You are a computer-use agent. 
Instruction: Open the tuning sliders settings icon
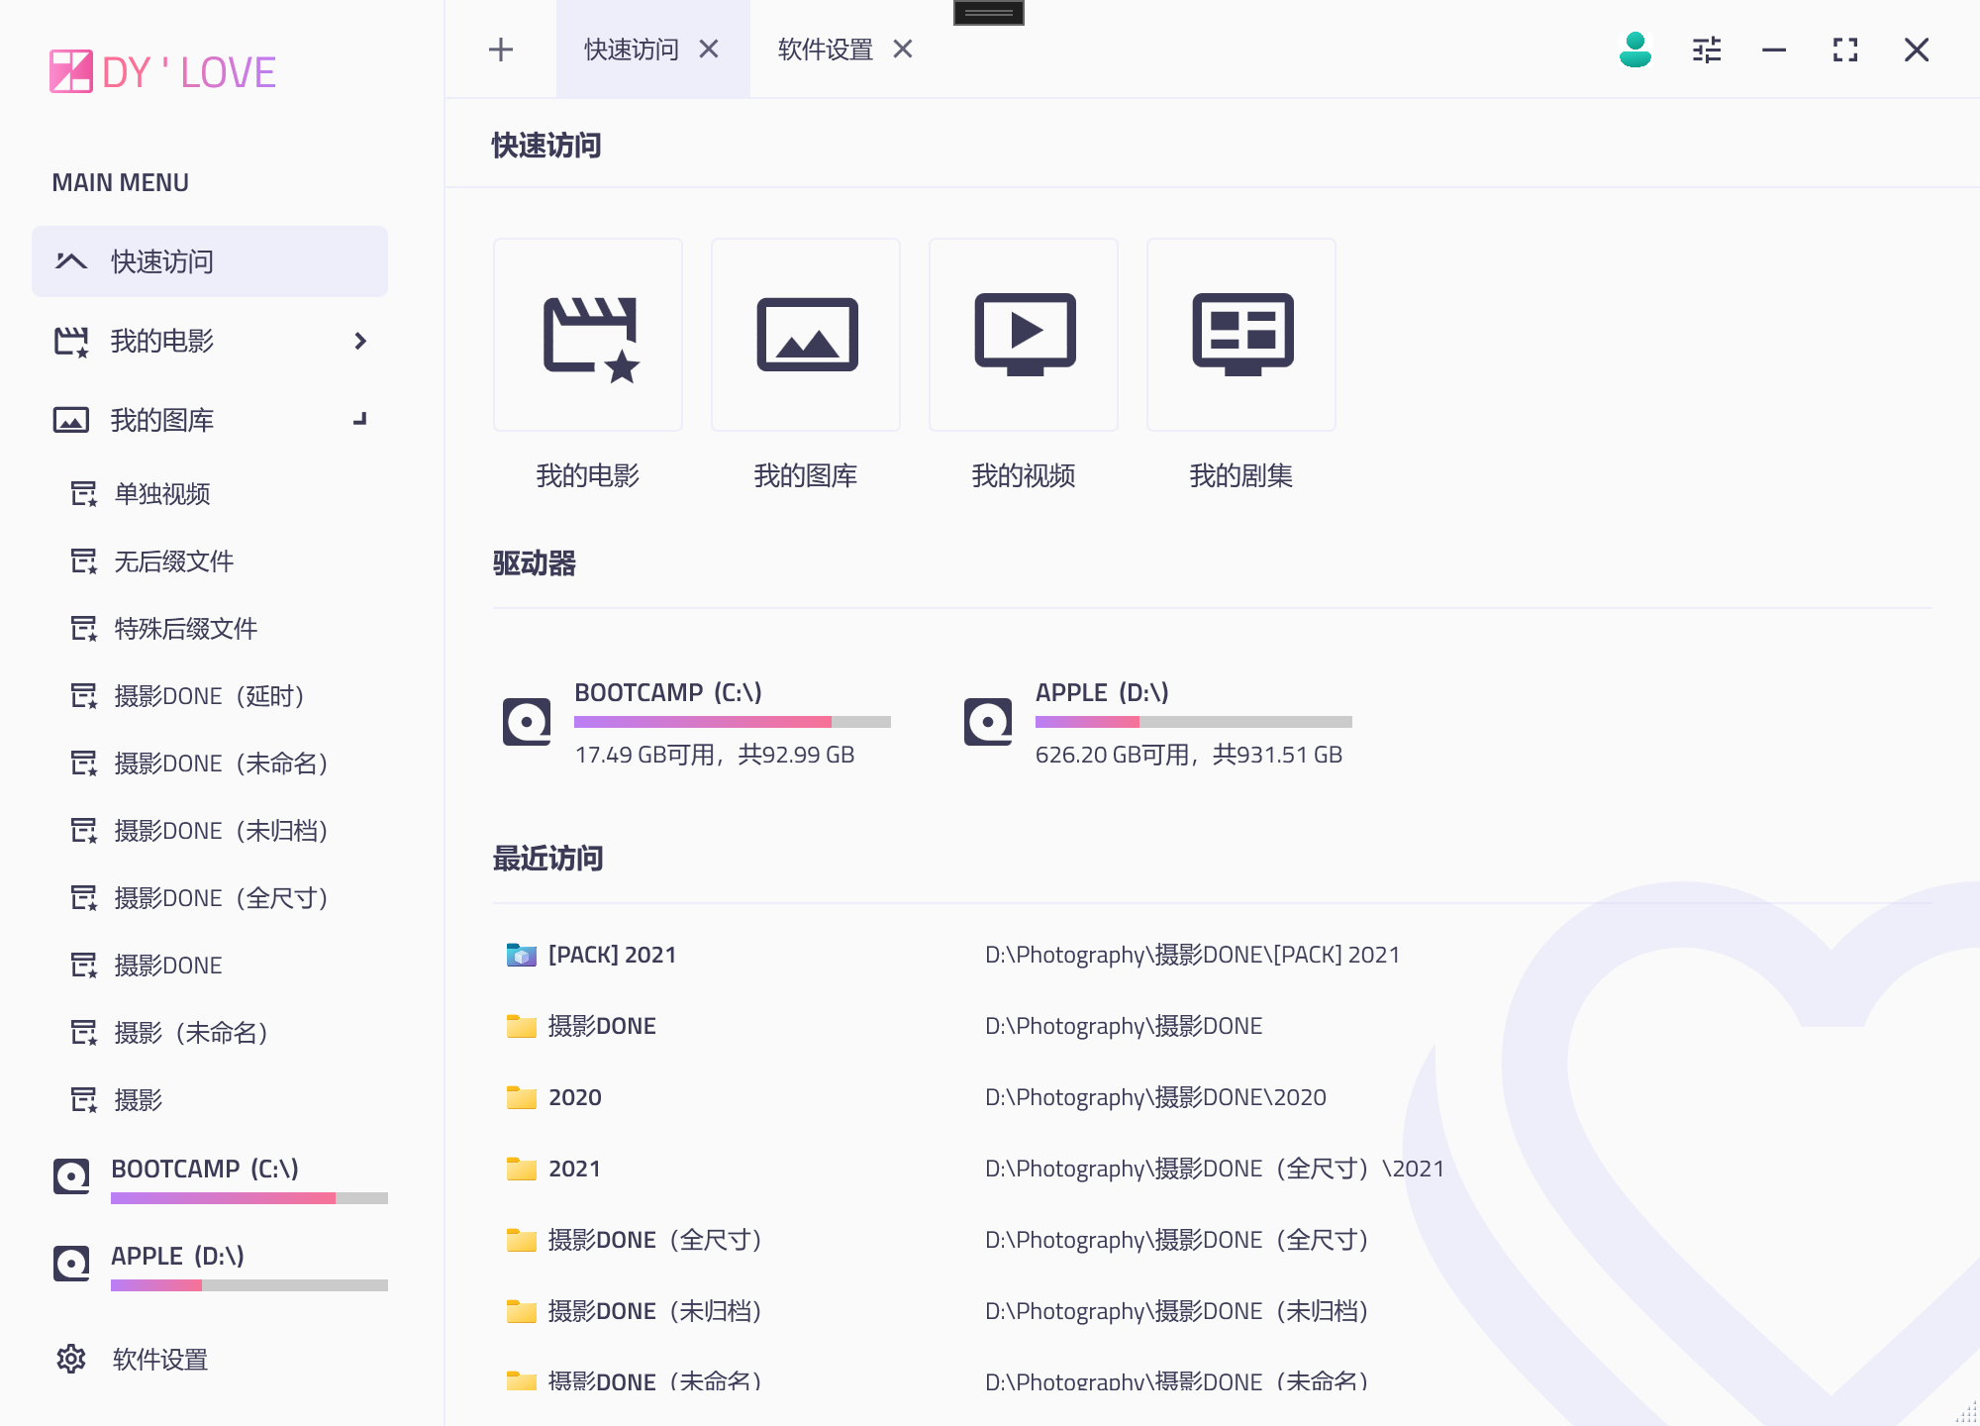[1707, 50]
